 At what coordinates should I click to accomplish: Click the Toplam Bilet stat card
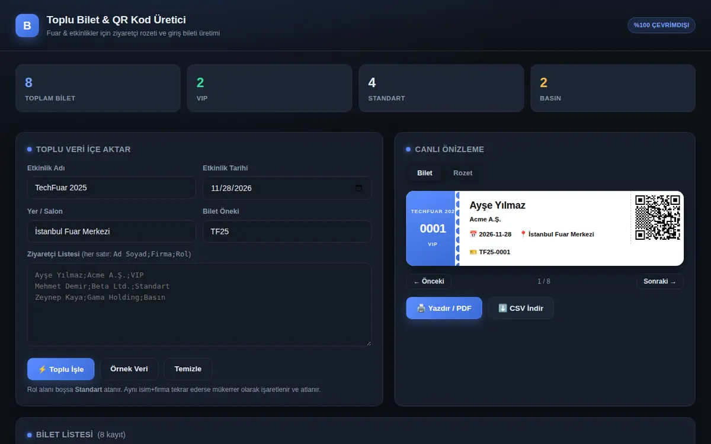pos(98,88)
